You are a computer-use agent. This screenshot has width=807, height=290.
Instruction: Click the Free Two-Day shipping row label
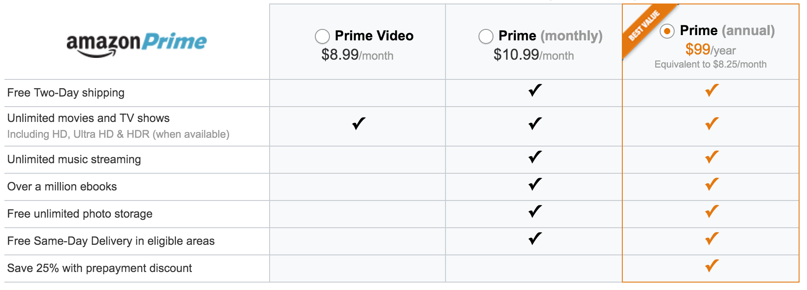pyautogui.click(x=66, y=93)
